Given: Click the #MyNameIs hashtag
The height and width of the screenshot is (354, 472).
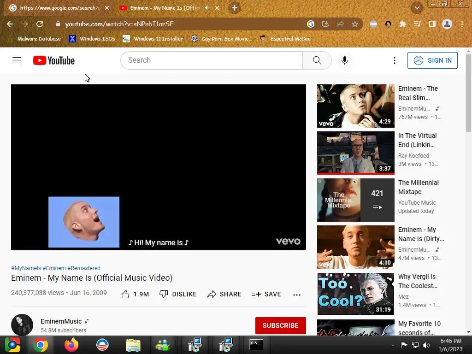Looking at the screenshot, I should [x=26, y=268].
